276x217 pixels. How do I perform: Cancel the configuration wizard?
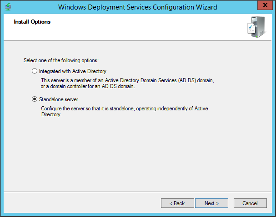[x=250, y=203]
